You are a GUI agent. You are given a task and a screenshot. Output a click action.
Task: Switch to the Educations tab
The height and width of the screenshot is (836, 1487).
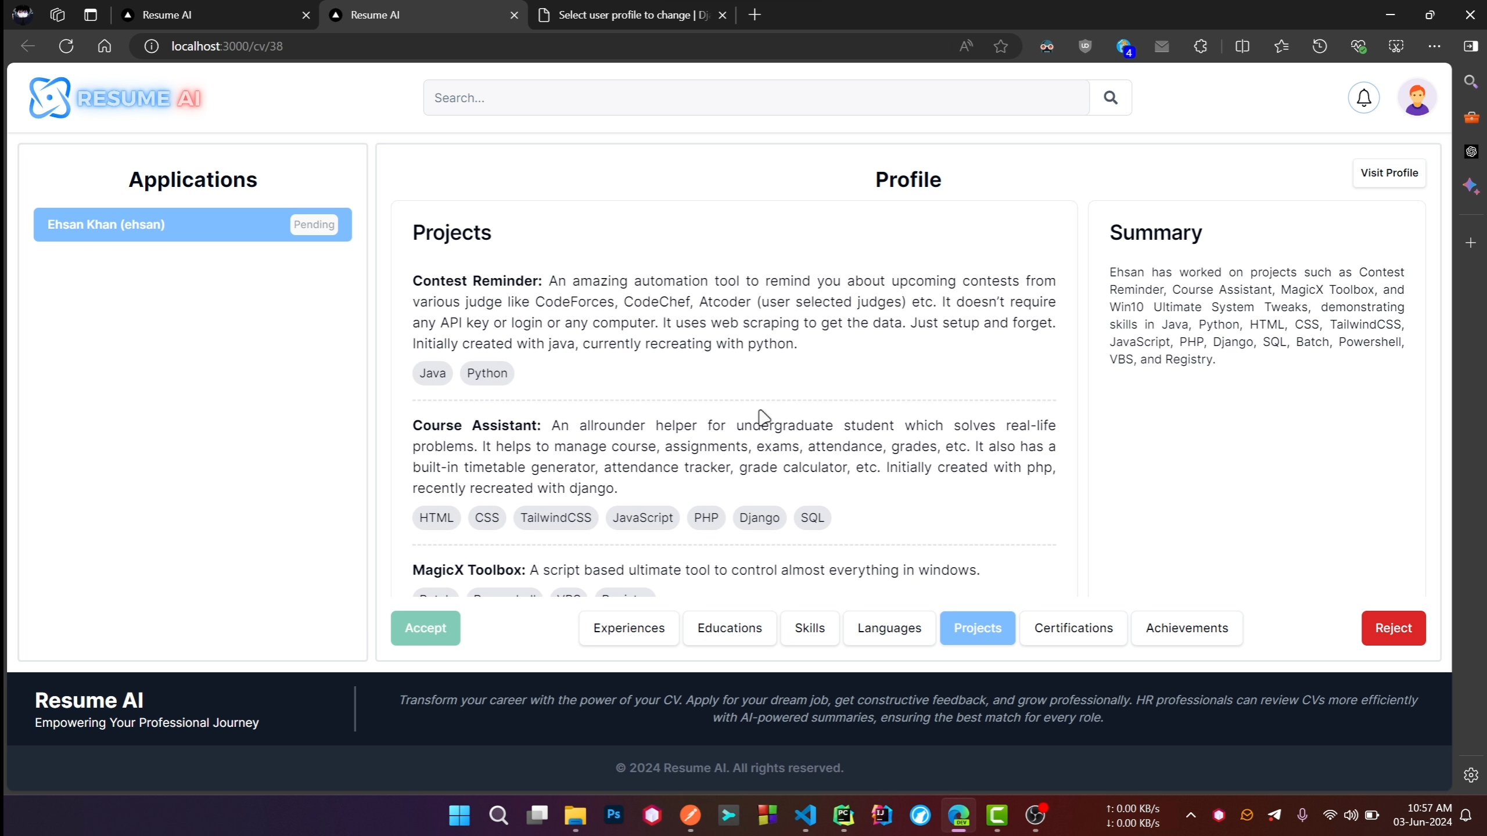(x=729, y=628)
